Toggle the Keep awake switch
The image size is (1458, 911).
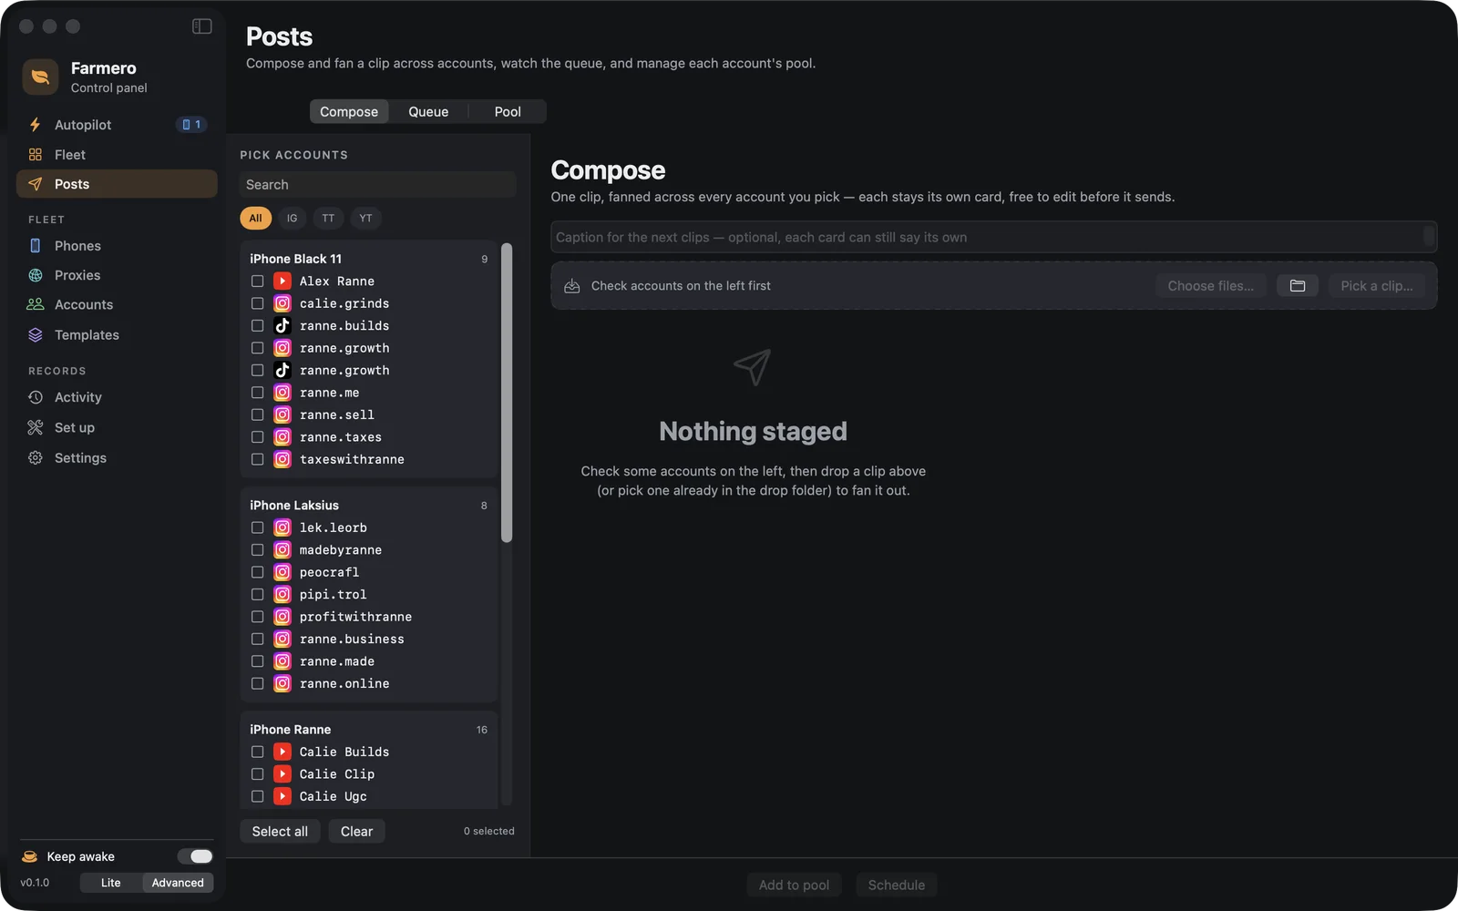(195, 856)
